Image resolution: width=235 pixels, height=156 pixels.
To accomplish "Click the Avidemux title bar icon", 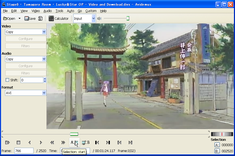I will pyautogui.click(x=4, y=4).
